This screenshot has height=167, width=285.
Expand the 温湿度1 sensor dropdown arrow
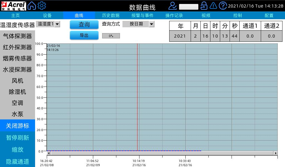[57, 24]
